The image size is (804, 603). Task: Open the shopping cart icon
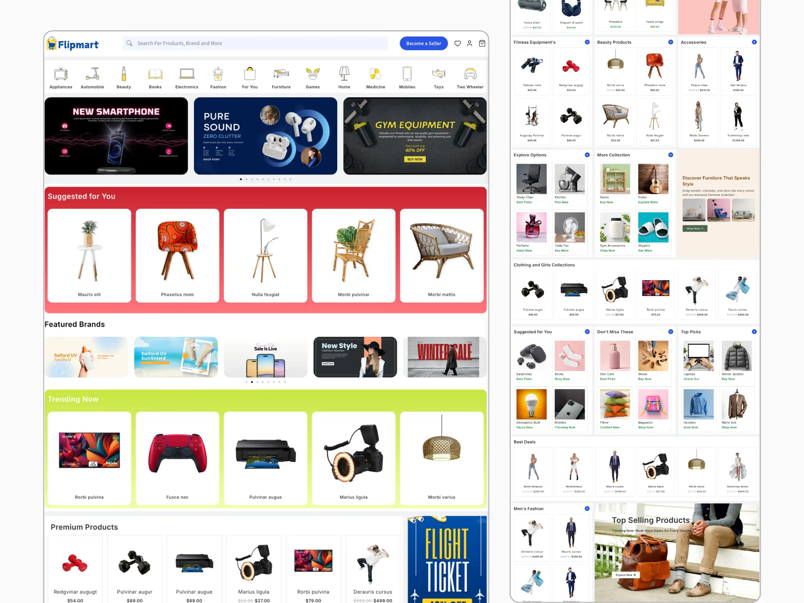[x=482, y=43]
